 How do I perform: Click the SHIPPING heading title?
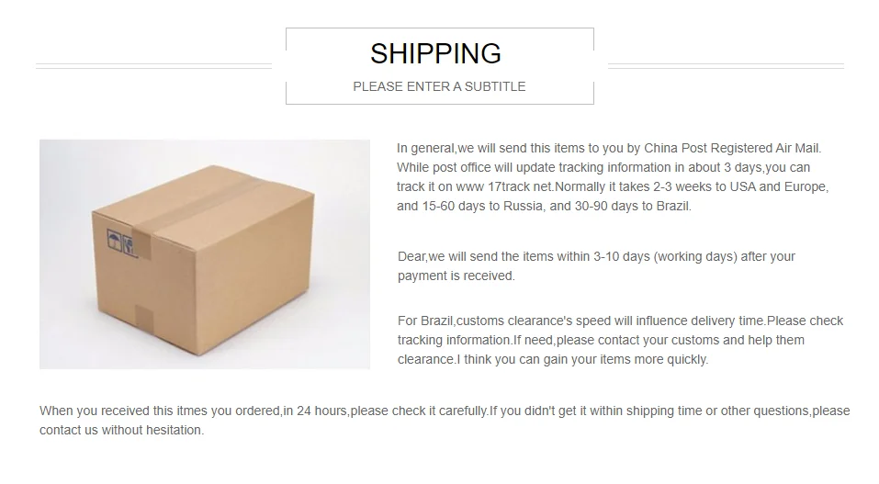(x=435, y=53)
